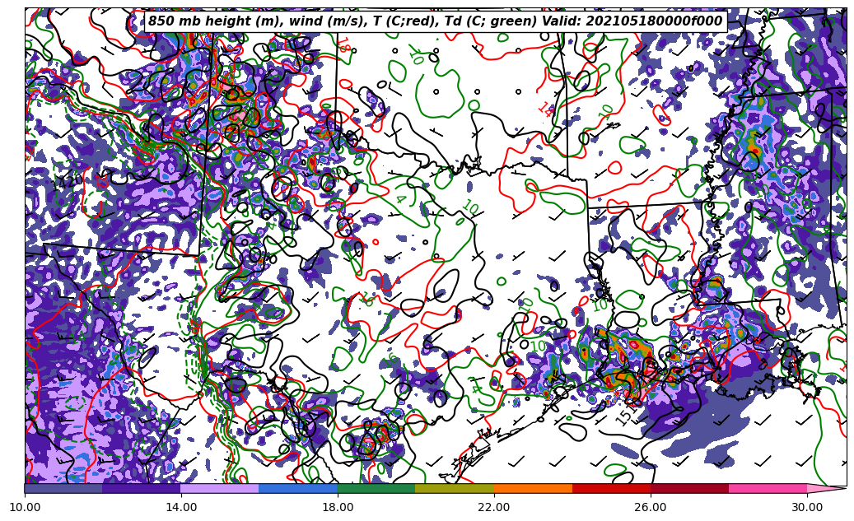Select the deep purple 12–14 colorbar segment

(142, 488)
